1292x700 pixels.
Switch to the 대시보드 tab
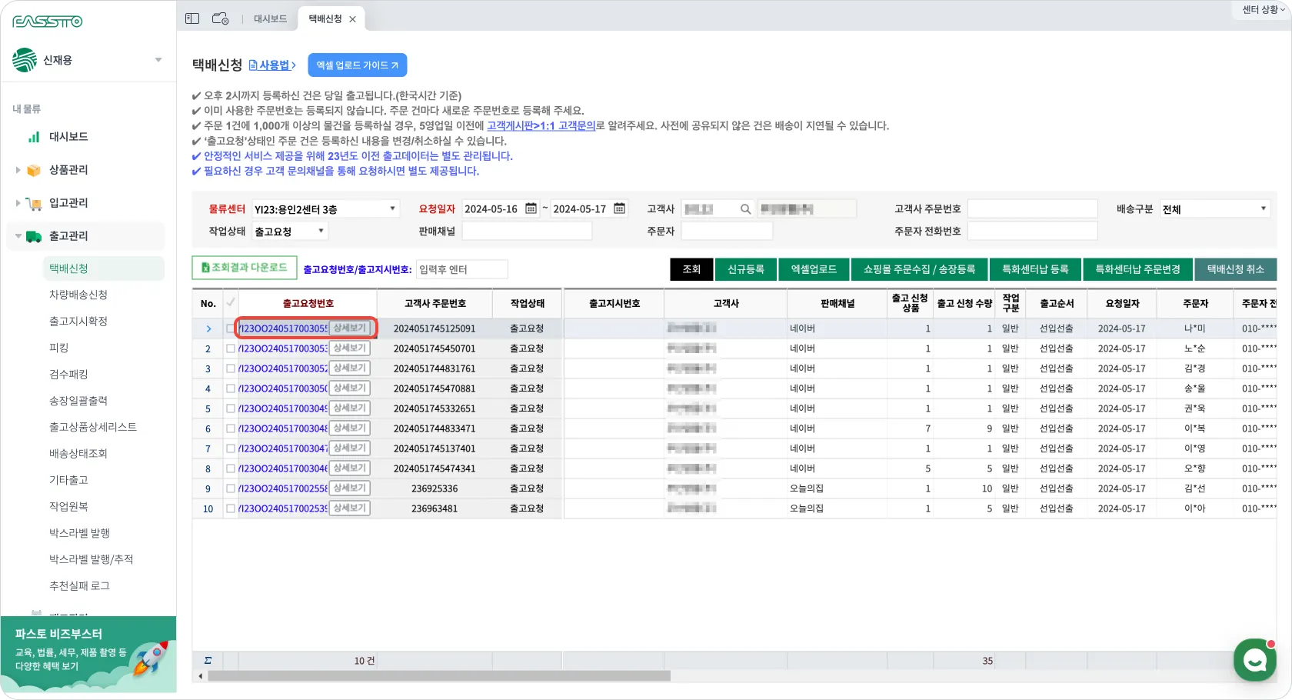pyautogui.click(x=270, y=19)
